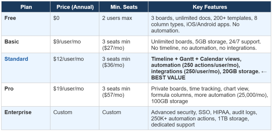273x132 pixels.
Task: Click the Pro plan name cell
Action: [x=9, y=89]
